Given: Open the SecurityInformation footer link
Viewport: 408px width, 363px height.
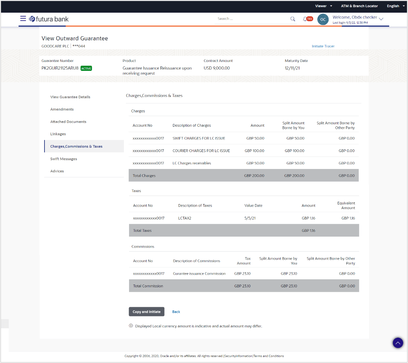Looking at the screenshot, I should point(238,356).
